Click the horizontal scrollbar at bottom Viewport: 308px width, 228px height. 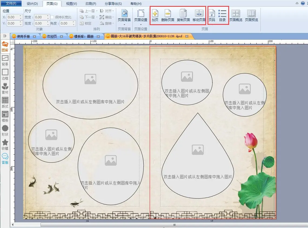tap(174, 224)
